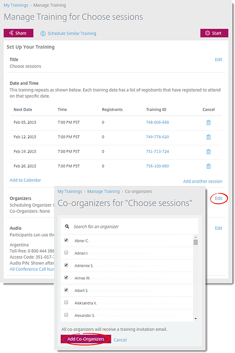Click the search magnifier icon in organizer search
The width and height of the screenshot is (235, 353).
(67, 226)
